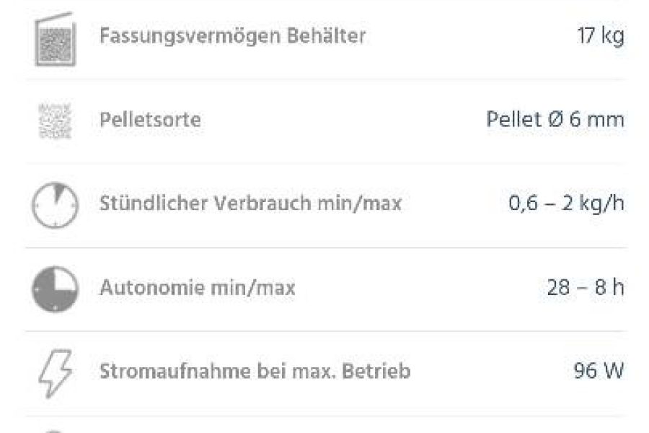This screenshot has height=433, width=649.
Task: Click the Autonomie half-filled clock icon
Action: [x=53, y=287]
